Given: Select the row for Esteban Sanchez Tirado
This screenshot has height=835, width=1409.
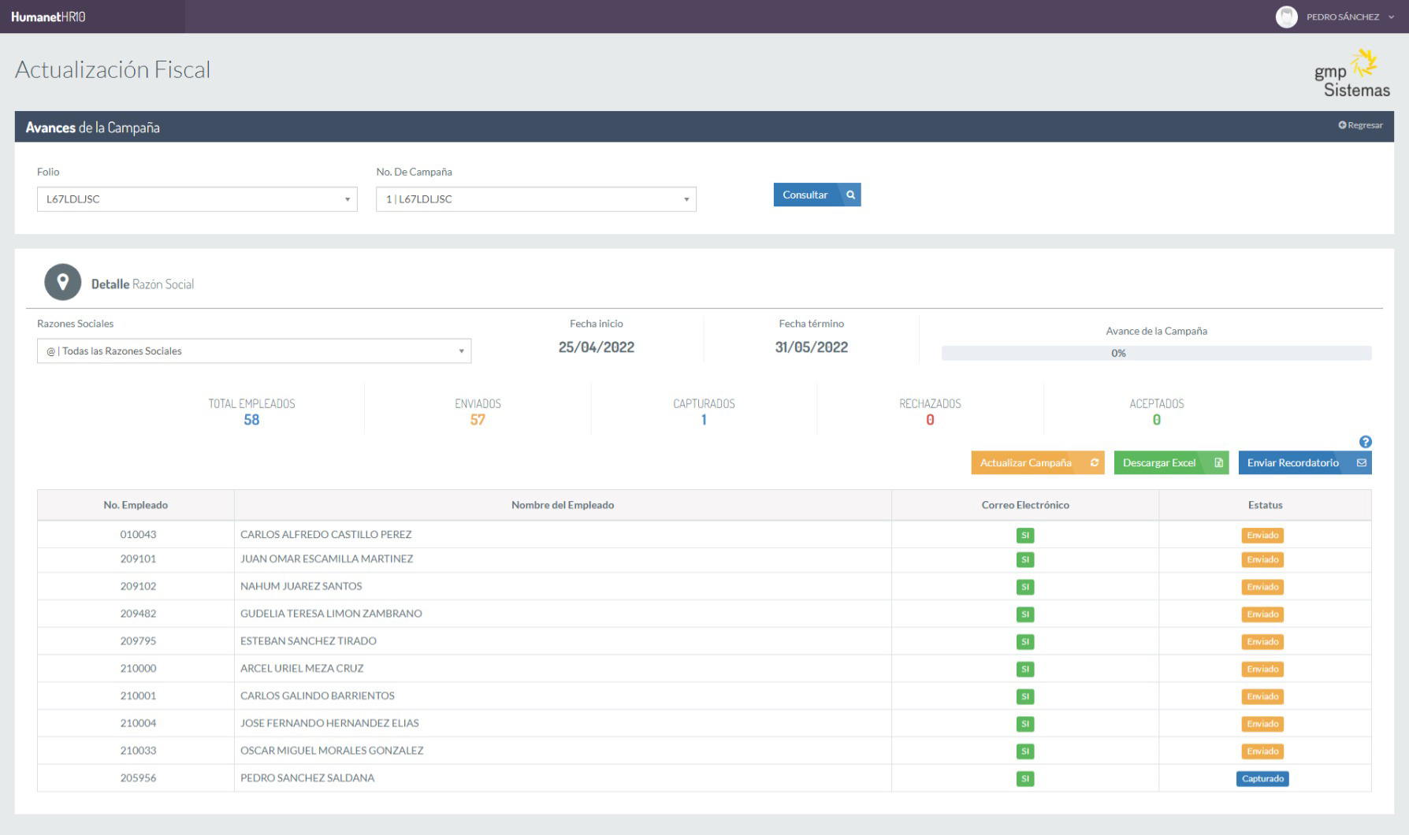Looking at the screenshot, I should click(x=308, y=641).
